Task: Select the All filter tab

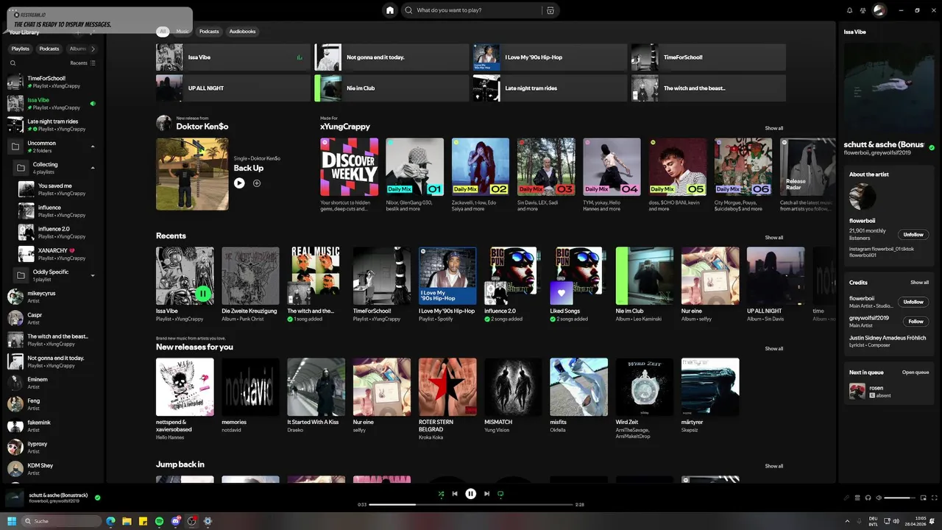Action: [163, 32]
